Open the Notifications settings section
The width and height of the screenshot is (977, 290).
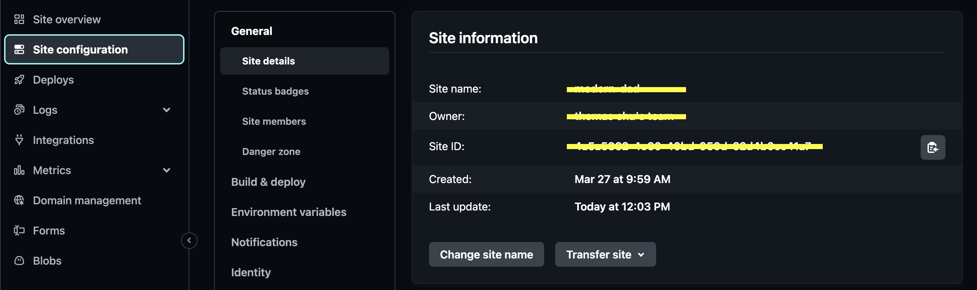(264, 242)
